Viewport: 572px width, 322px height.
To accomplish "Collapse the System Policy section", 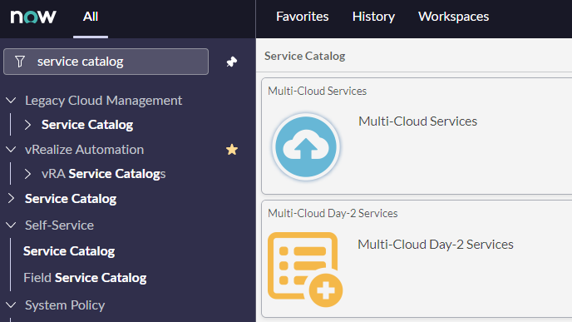I will [x=11, y=305].
